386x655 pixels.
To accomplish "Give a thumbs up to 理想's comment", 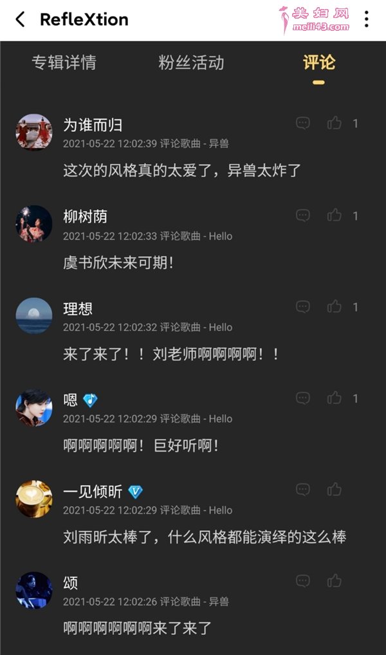I will 334,307.
